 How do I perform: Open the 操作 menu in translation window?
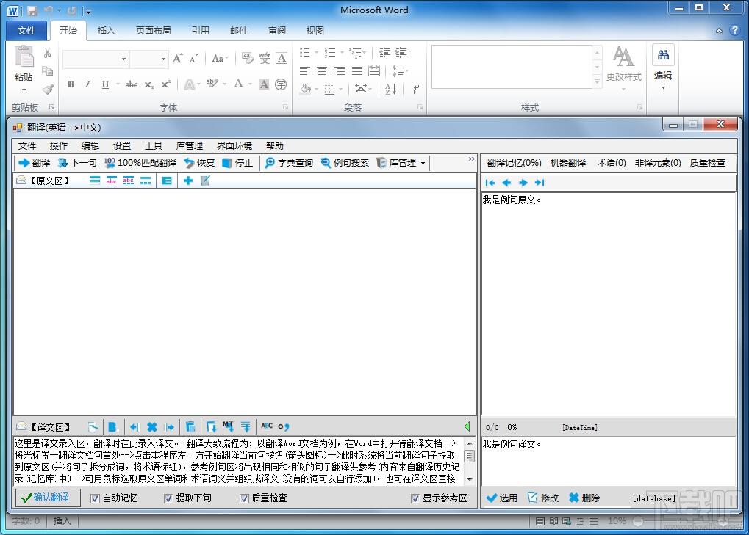coord(59,145)
